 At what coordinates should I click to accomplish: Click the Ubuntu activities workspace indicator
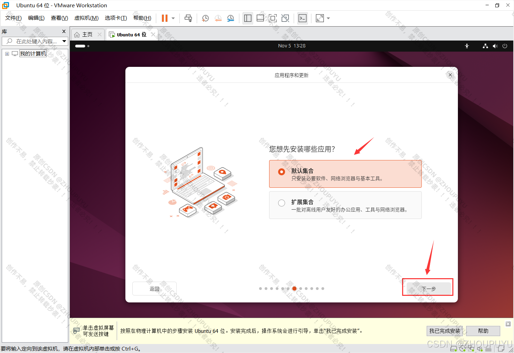[x=82, y=46]
